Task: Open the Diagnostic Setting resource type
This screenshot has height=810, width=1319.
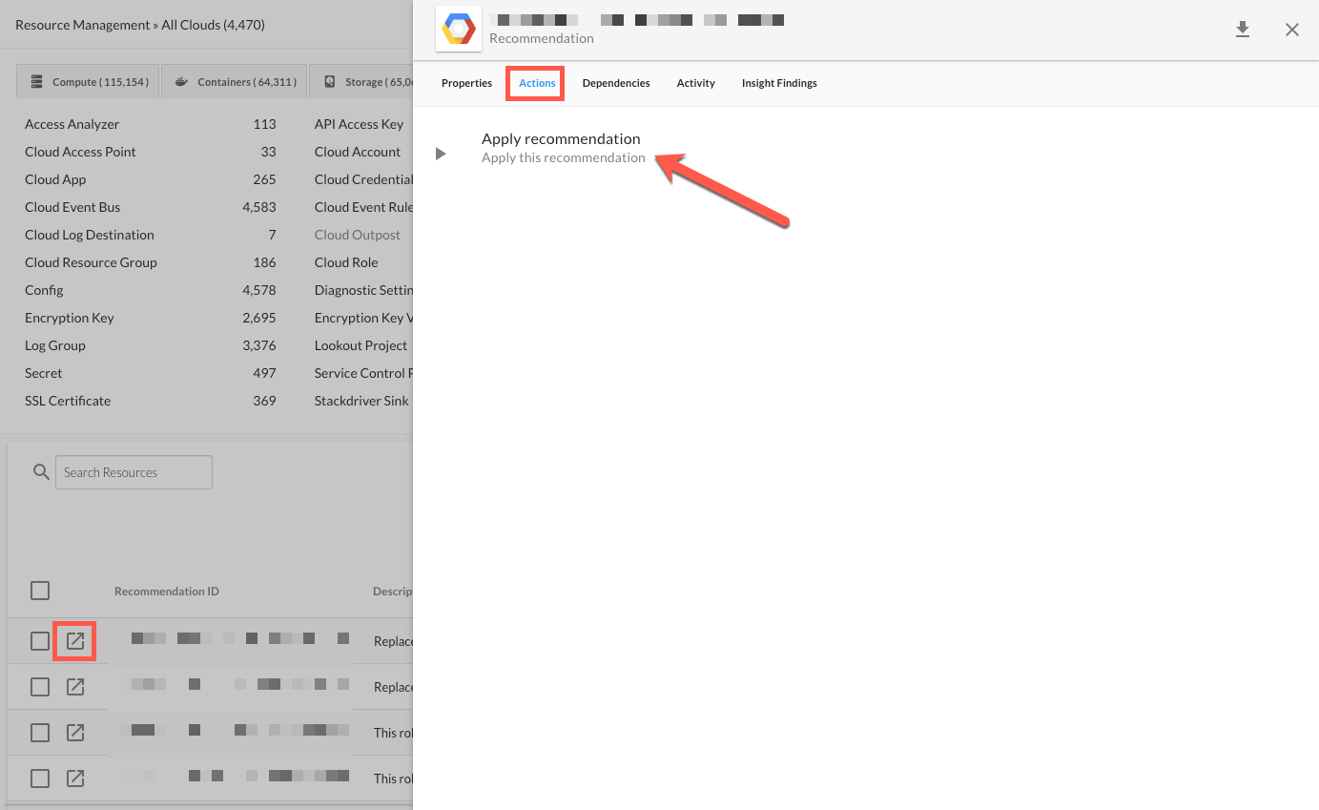Action: pos(363,290)
